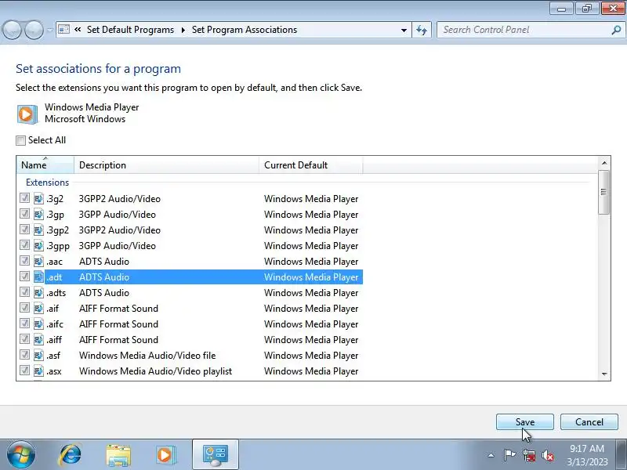
Task: Open the recent pages dropdown arrow
Action: coord(49,31)
